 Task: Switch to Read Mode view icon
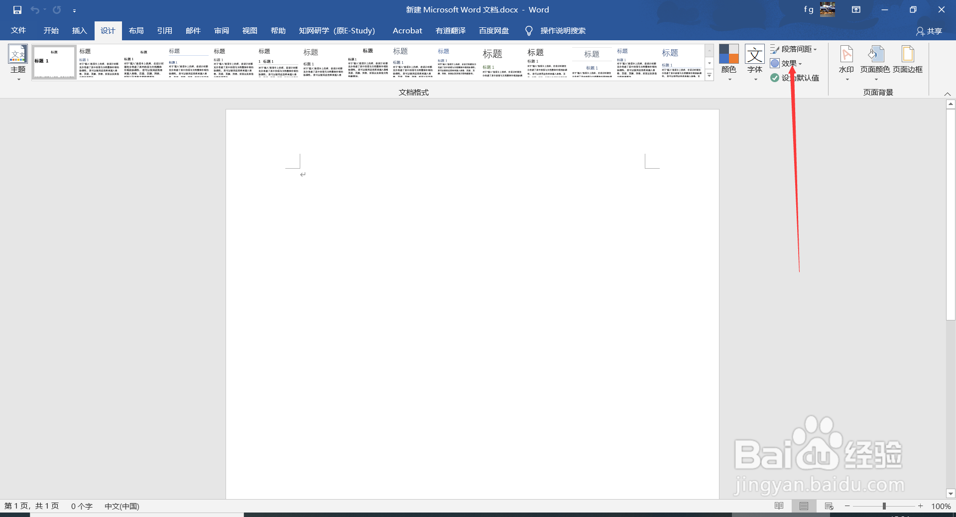click(779, 506)
